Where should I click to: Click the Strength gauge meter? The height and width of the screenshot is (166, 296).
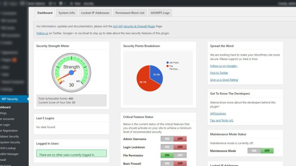pos(71,72)
